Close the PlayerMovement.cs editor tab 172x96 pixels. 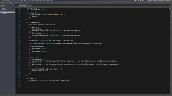click(31, 5)
